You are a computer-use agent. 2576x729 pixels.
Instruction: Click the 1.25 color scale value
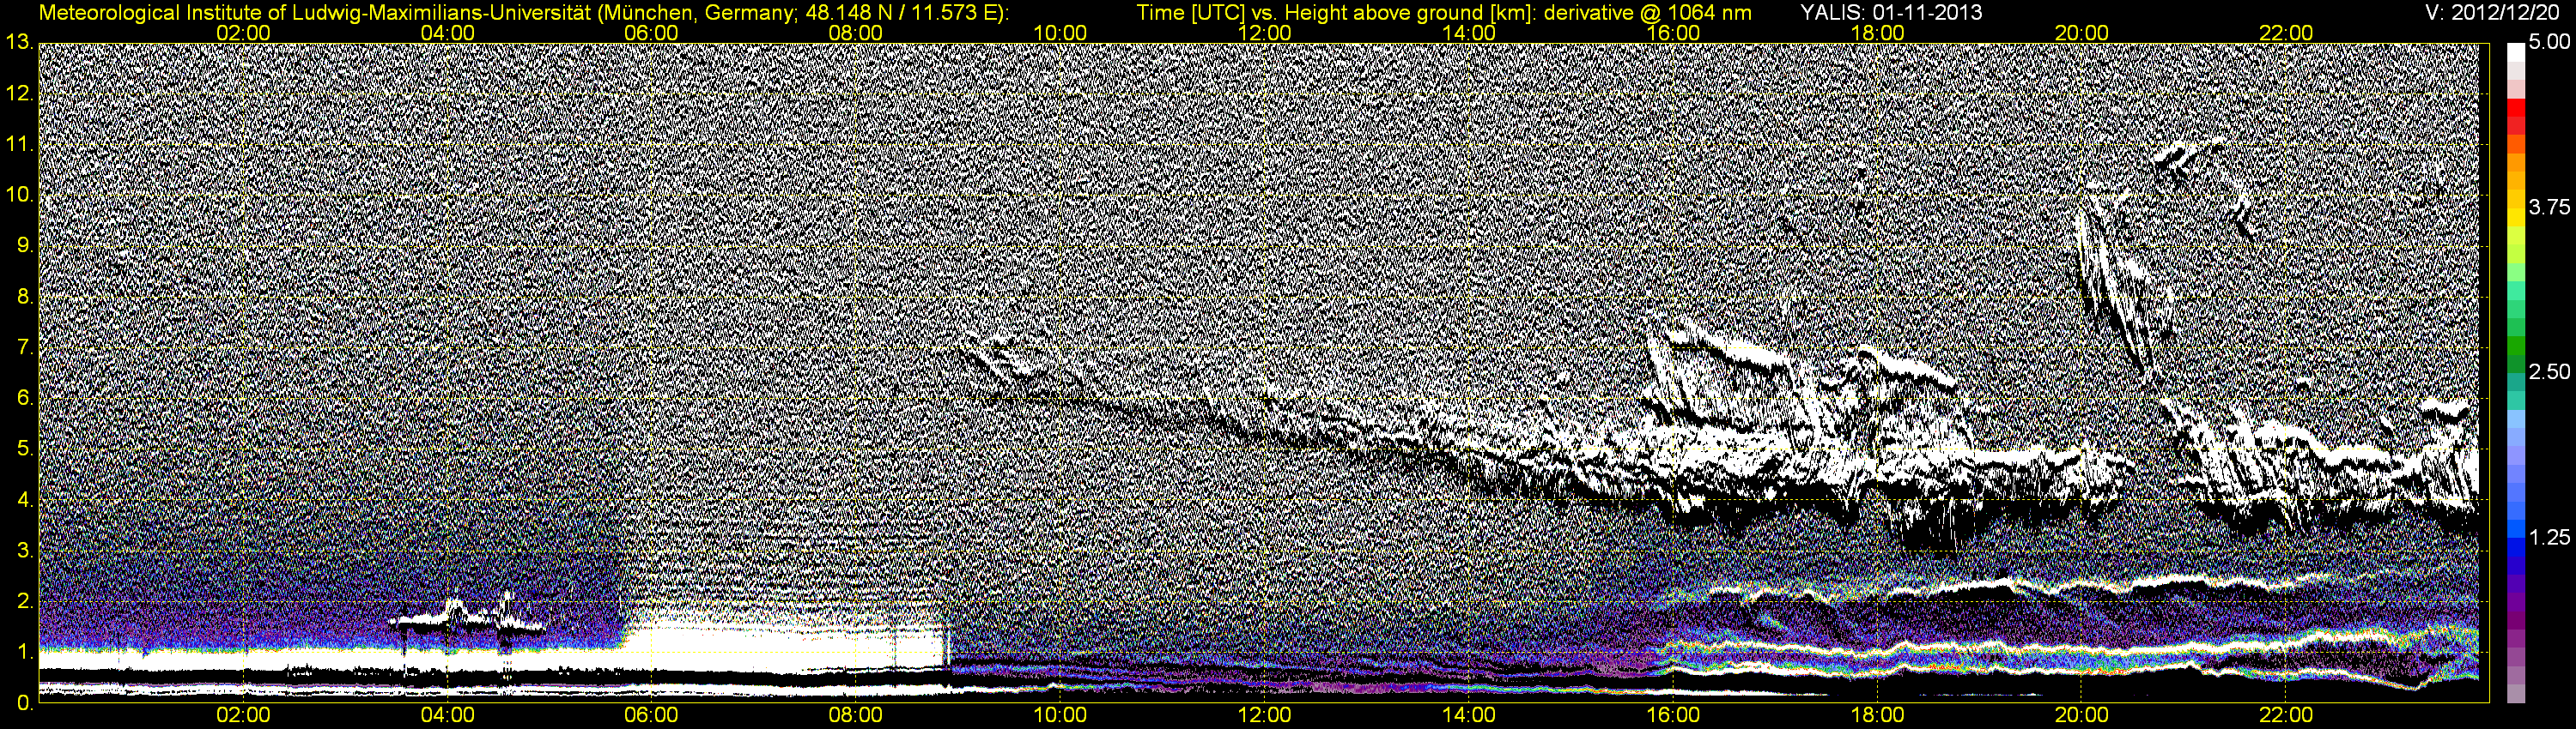(2549, 537)
